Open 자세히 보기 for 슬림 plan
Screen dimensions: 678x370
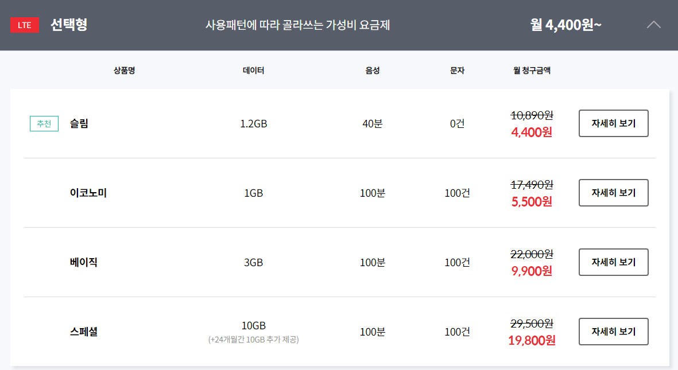click(x=613, y=123)
